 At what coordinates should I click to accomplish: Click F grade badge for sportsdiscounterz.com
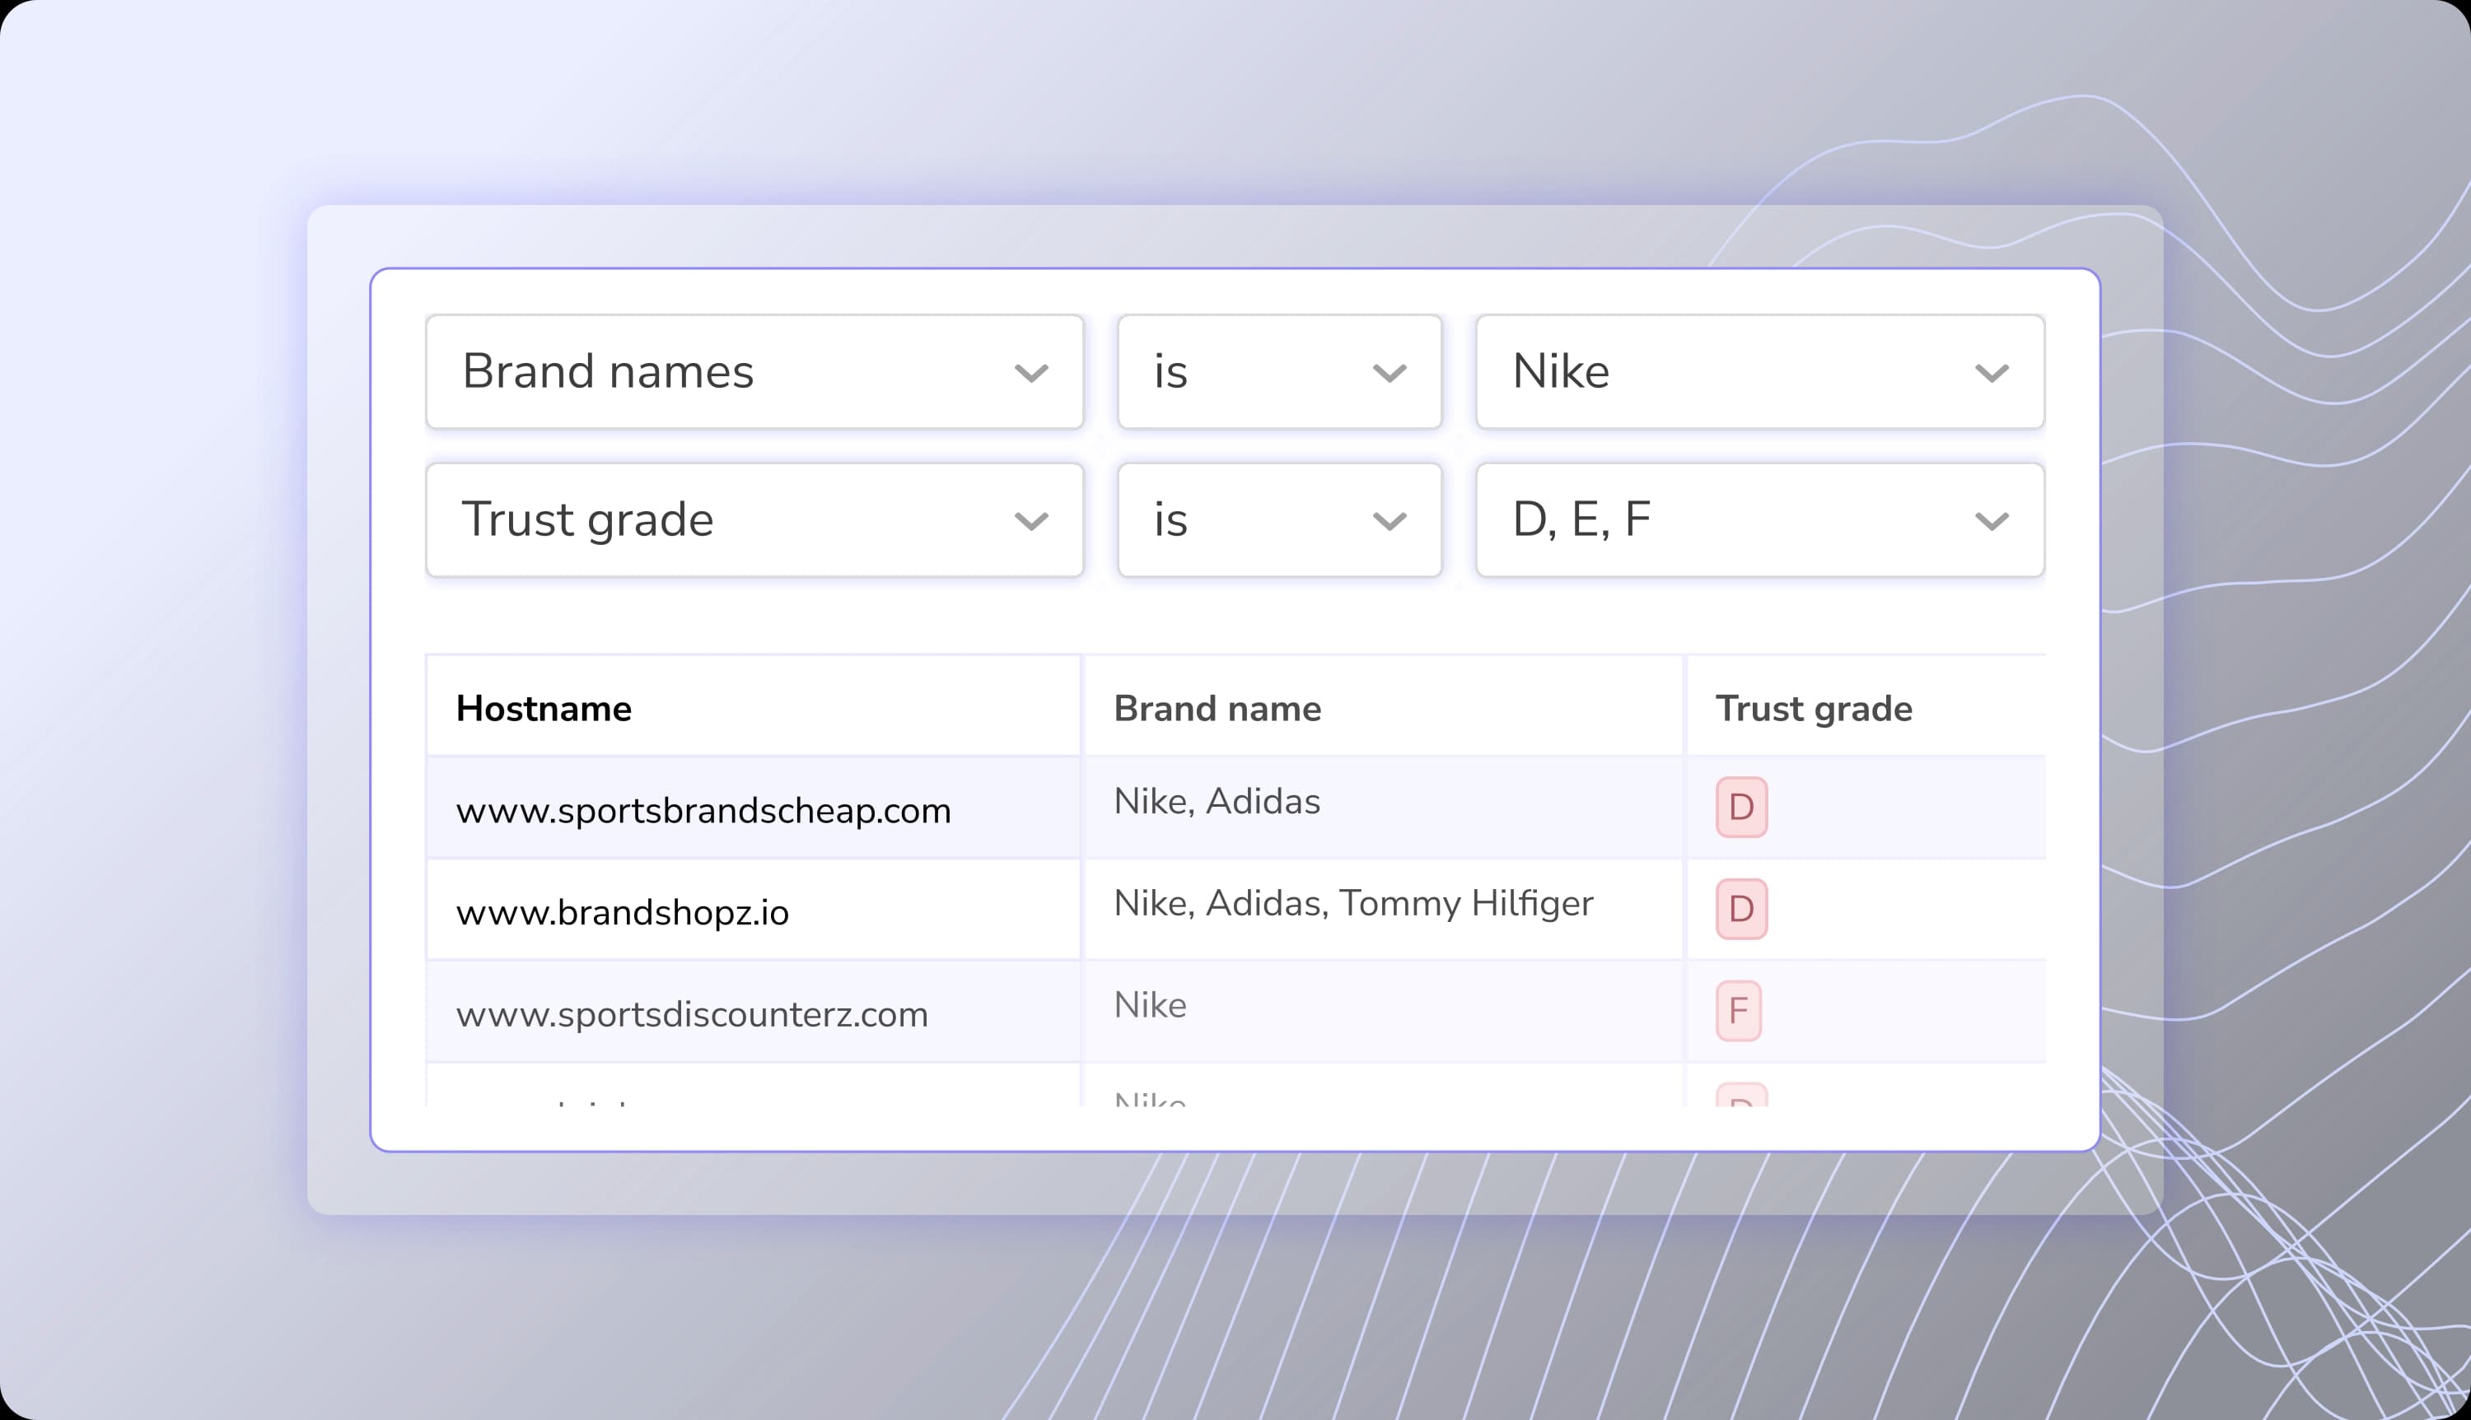(x=1739, y=1012)
